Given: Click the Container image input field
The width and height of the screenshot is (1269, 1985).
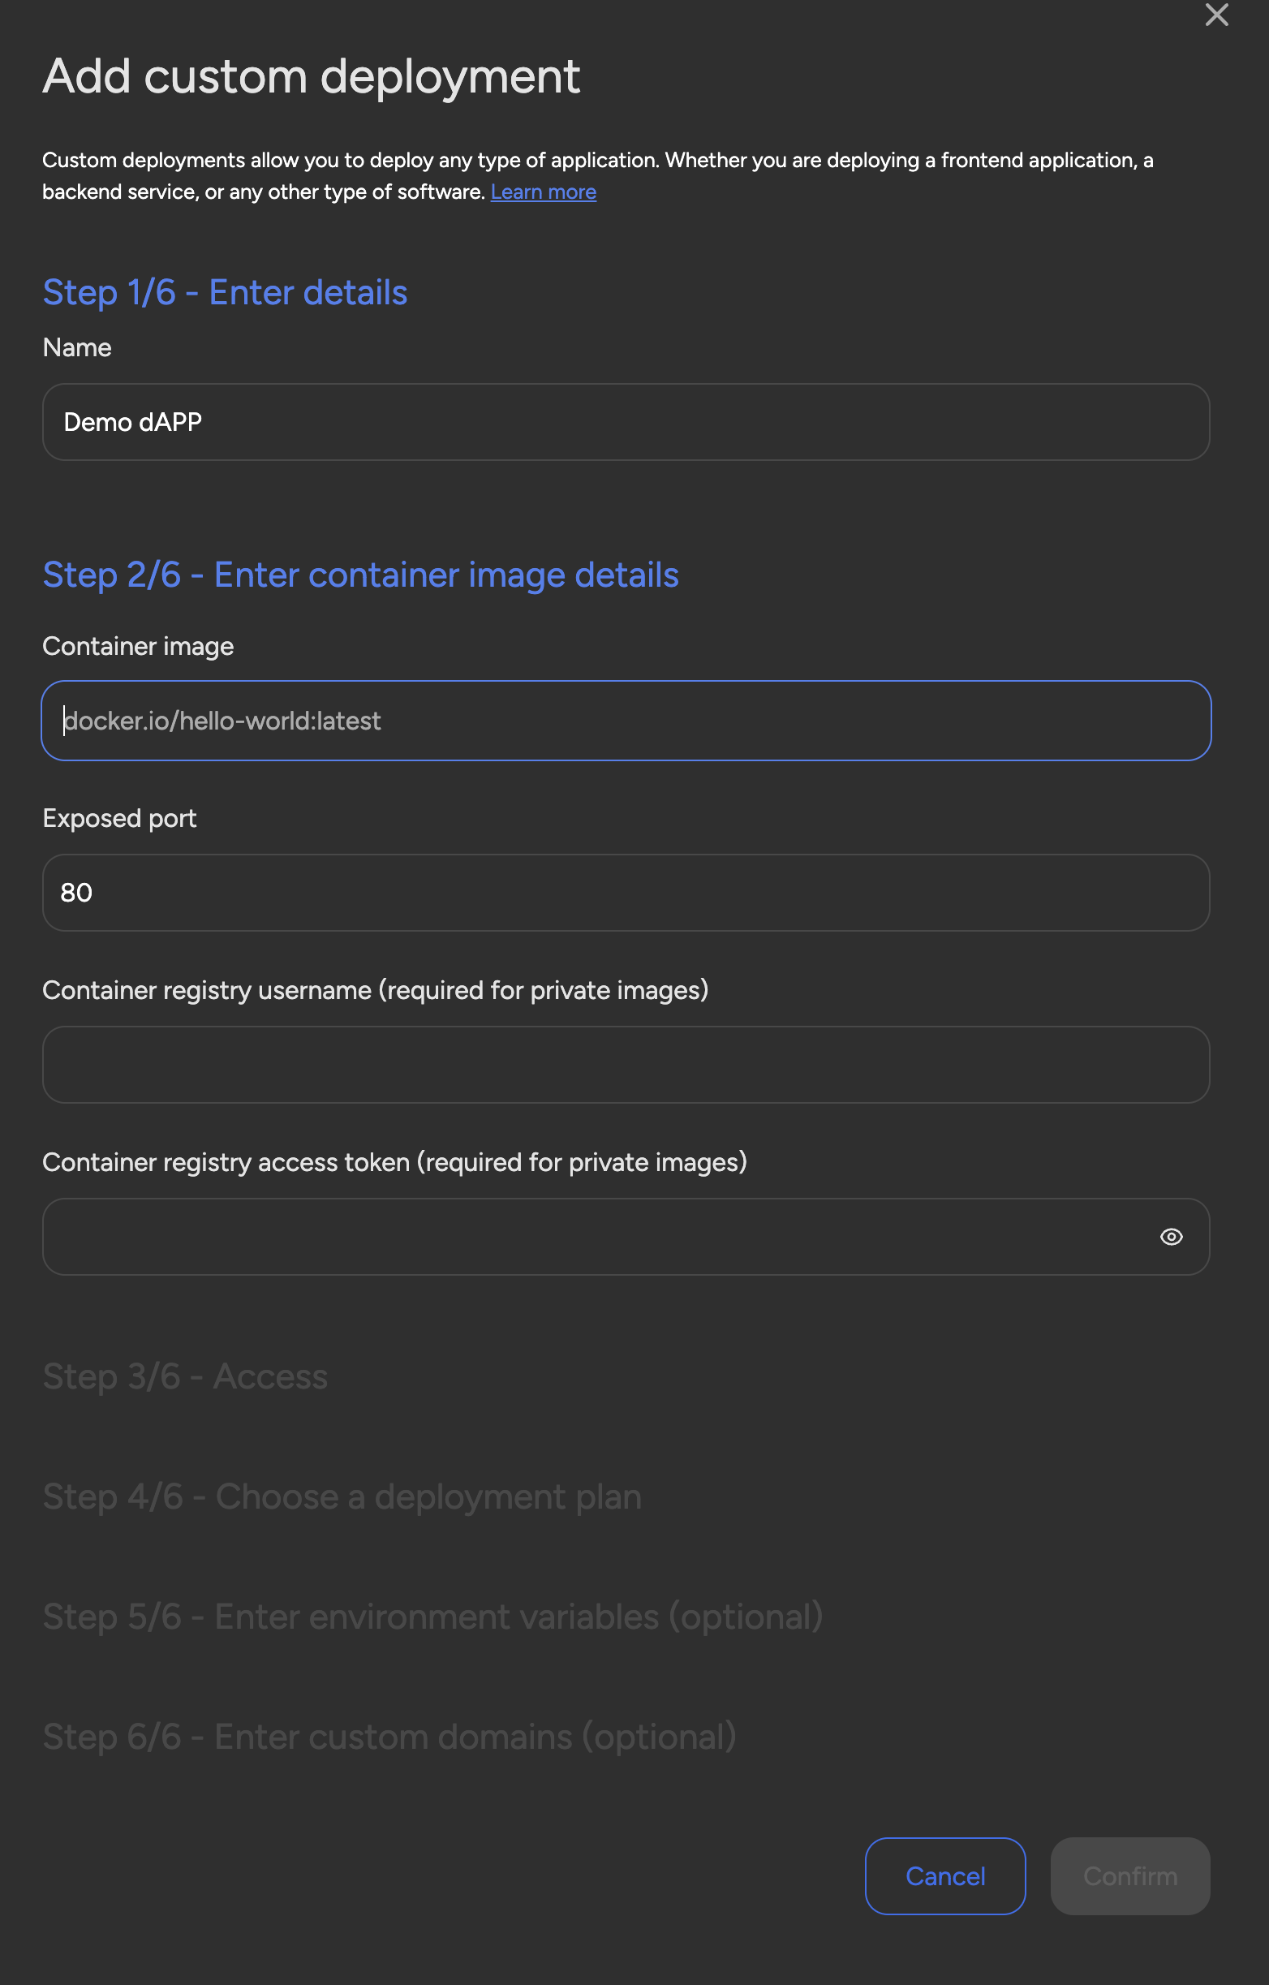Looking at the screenshot, I should tap(626, 720).
